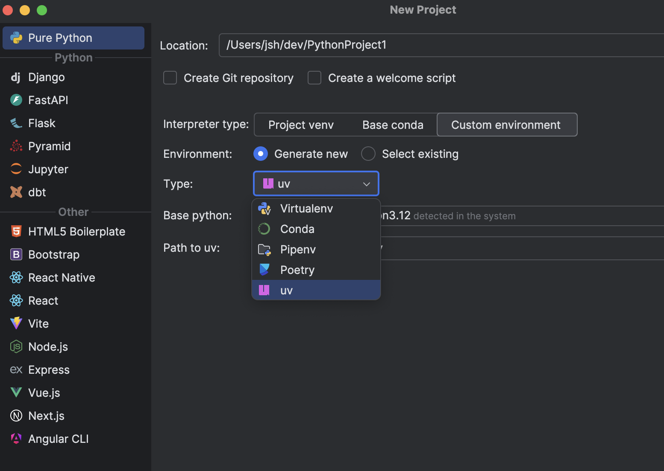Click the Vite lightning icon

(16, 324)
